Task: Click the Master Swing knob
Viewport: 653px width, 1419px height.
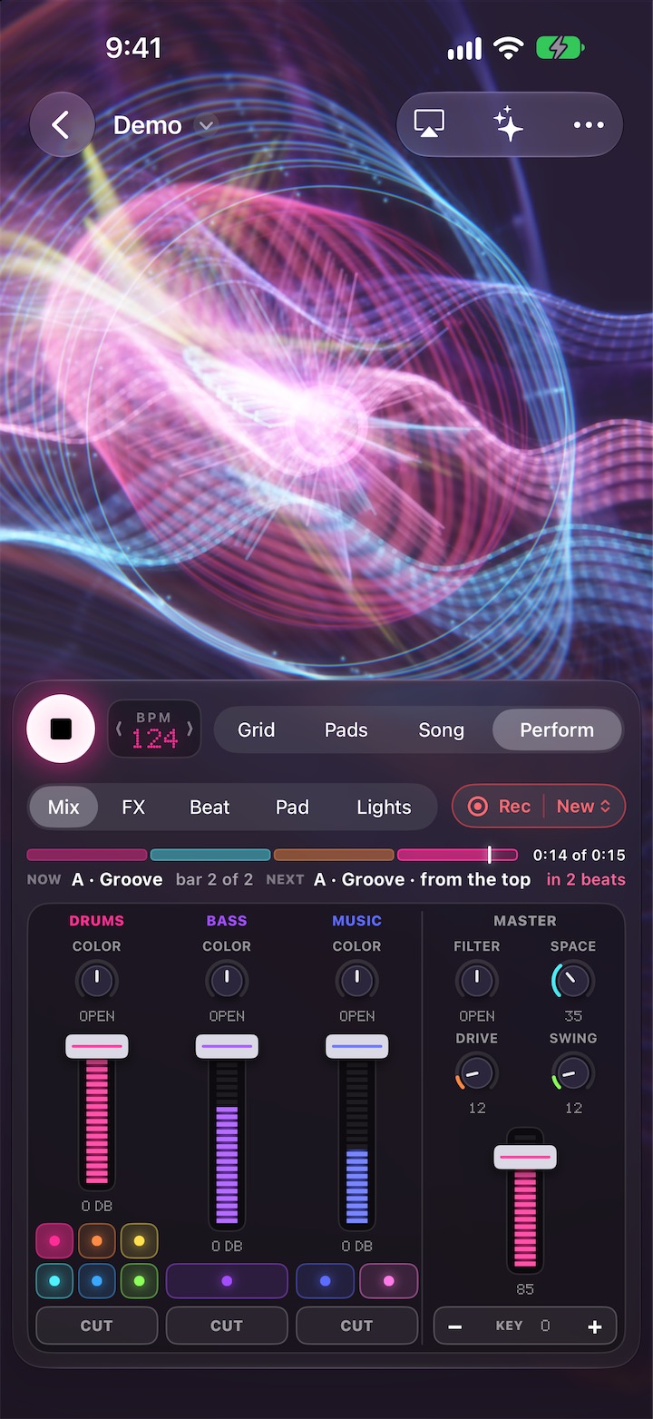Action: pos(573,1072)
